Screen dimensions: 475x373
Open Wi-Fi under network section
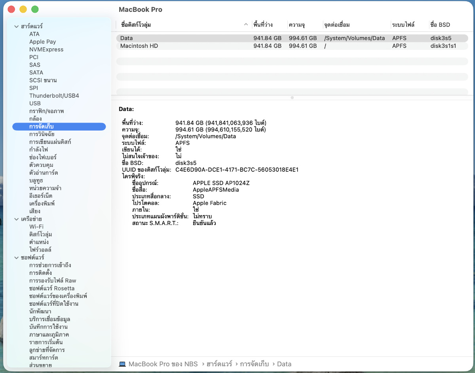[36, 227]
